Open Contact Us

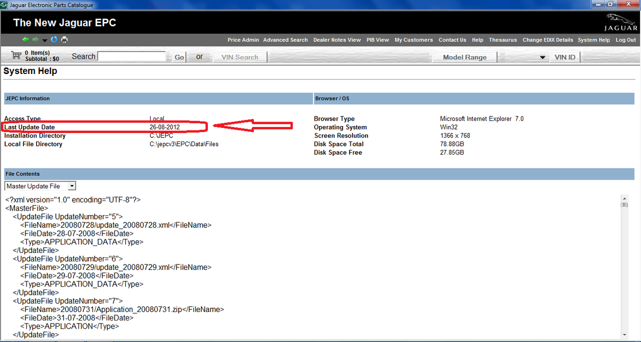pos(452,40)
